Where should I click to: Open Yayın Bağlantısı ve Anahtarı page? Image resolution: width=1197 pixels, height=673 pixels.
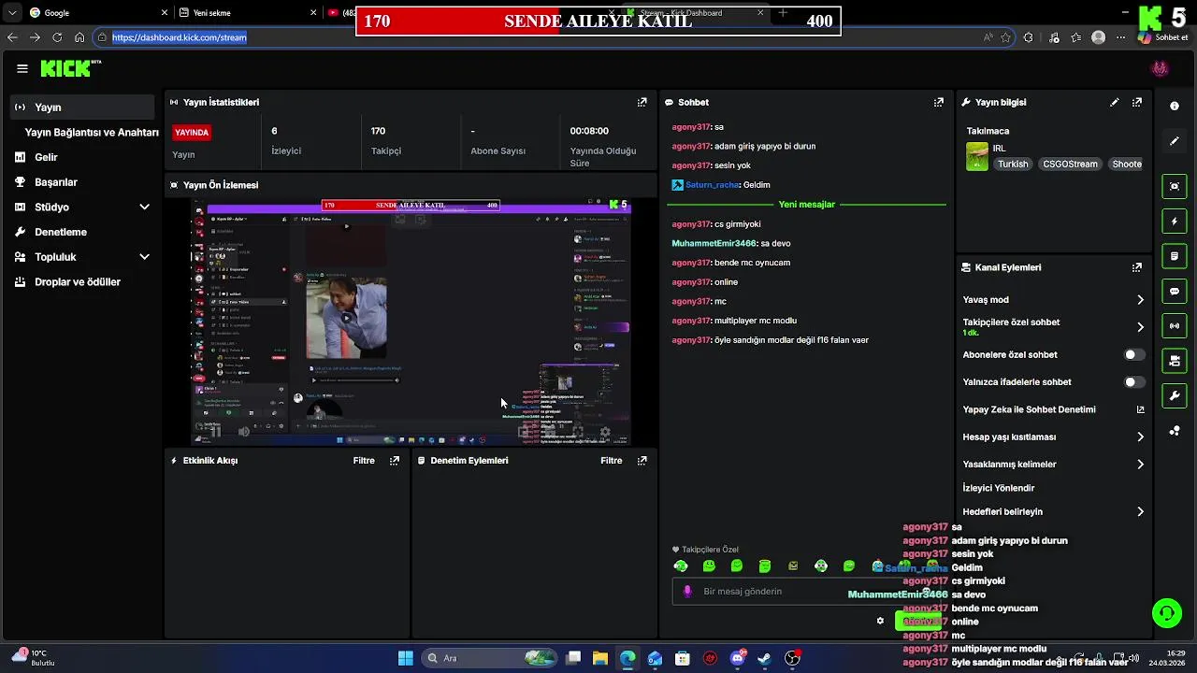tap(92, 132)
